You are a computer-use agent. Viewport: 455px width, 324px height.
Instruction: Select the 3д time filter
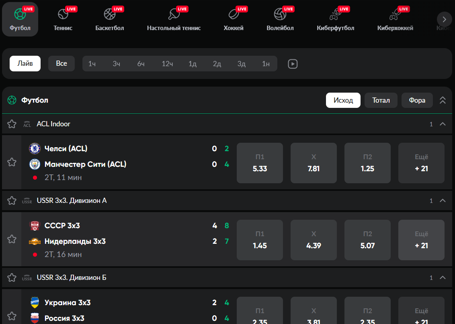pyautogui.click(x=242, y=64)
